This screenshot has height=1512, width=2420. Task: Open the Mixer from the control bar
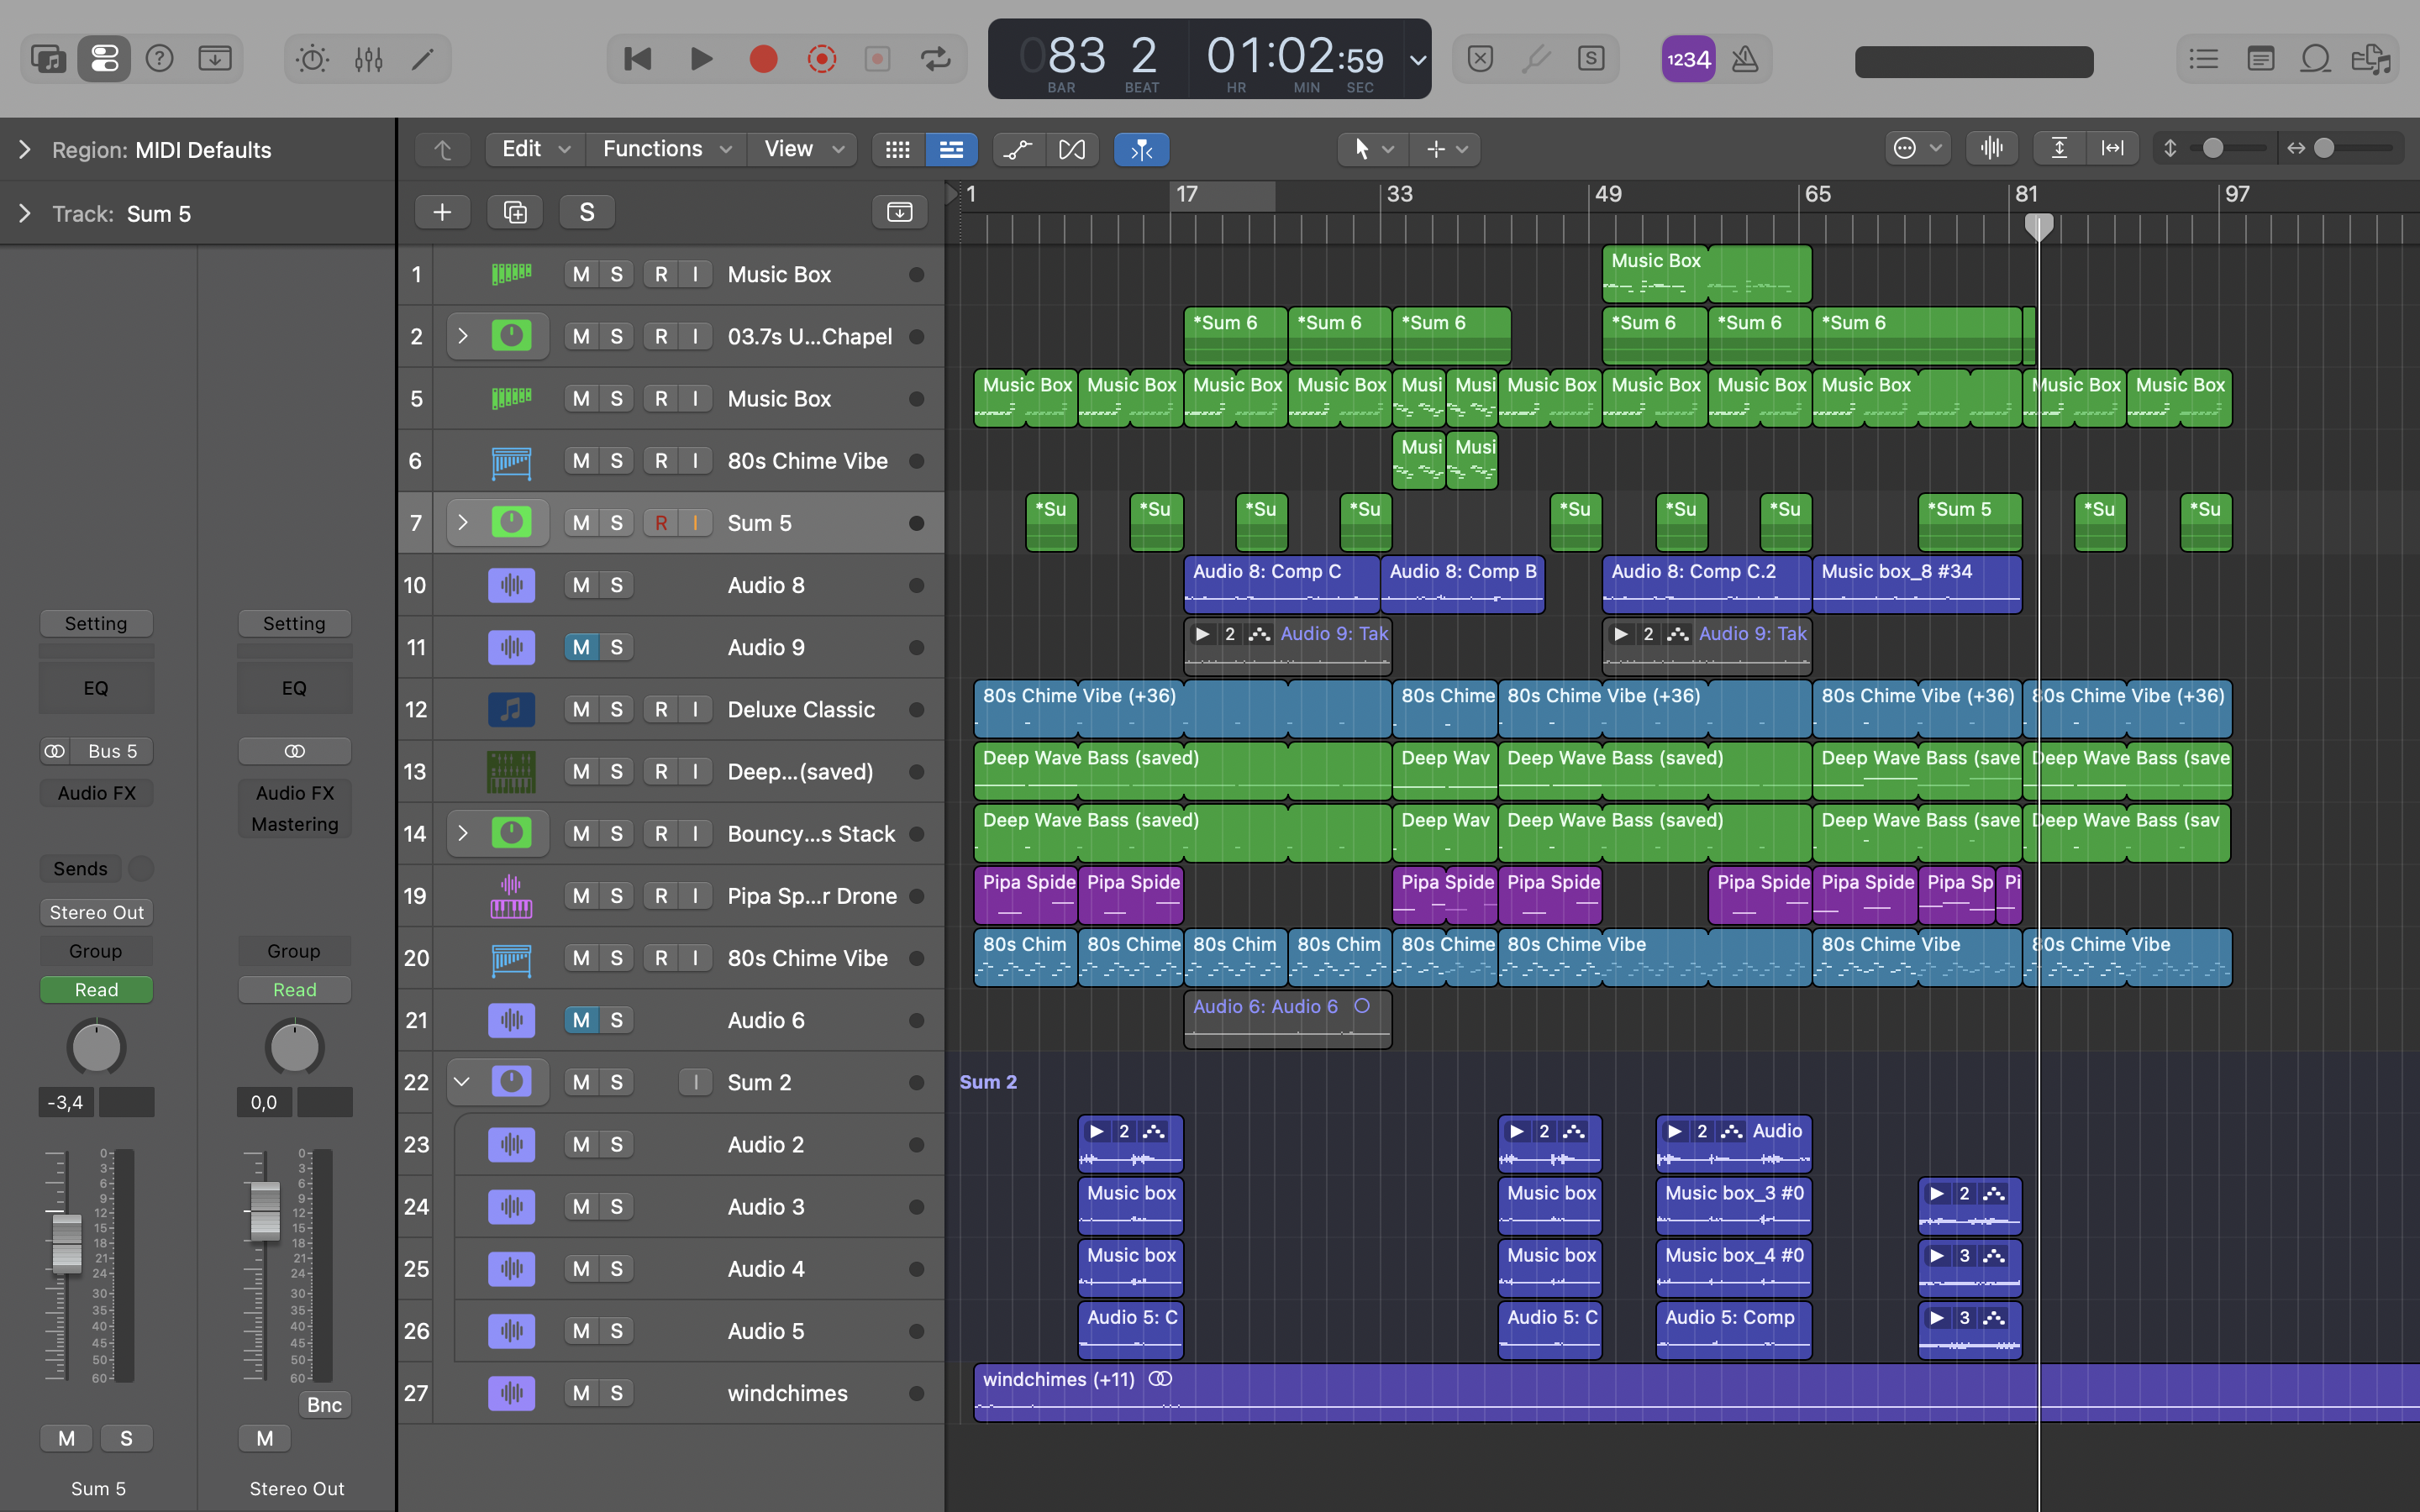coord(368,60)
